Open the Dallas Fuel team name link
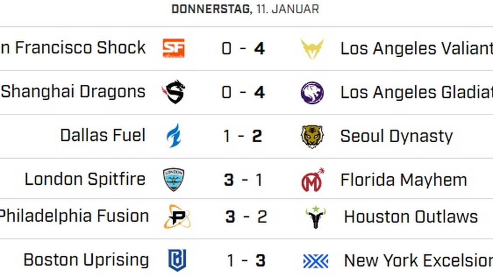 pyautogui.click(x=103, y=135)
